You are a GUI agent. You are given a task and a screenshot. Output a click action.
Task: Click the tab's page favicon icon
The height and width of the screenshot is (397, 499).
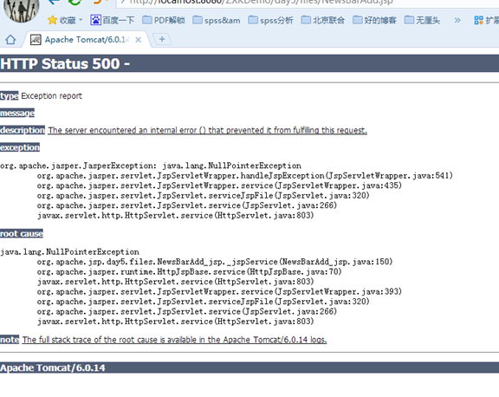point(36,40)
